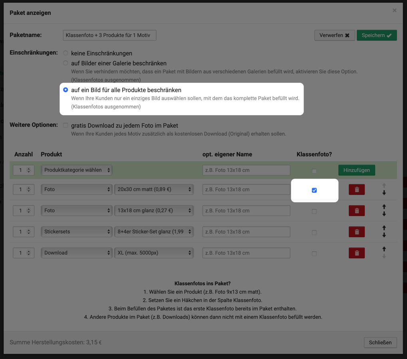Click the green Hinzufügen button

click(x=356, y=170)
